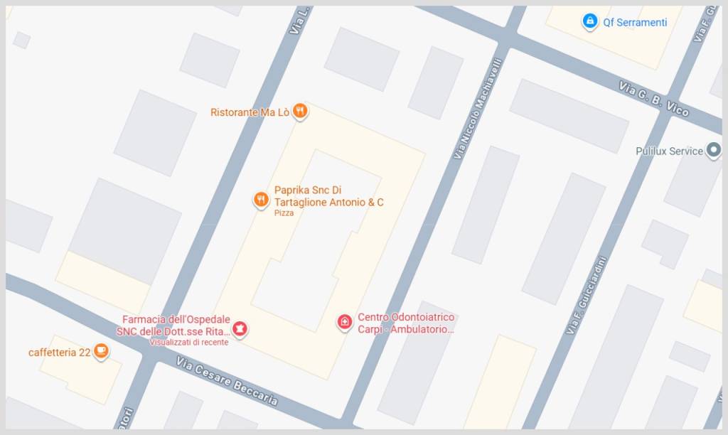Click the Pulilux Service location pin
Viewport: 728px width, 435px height.
pos(714,151)
